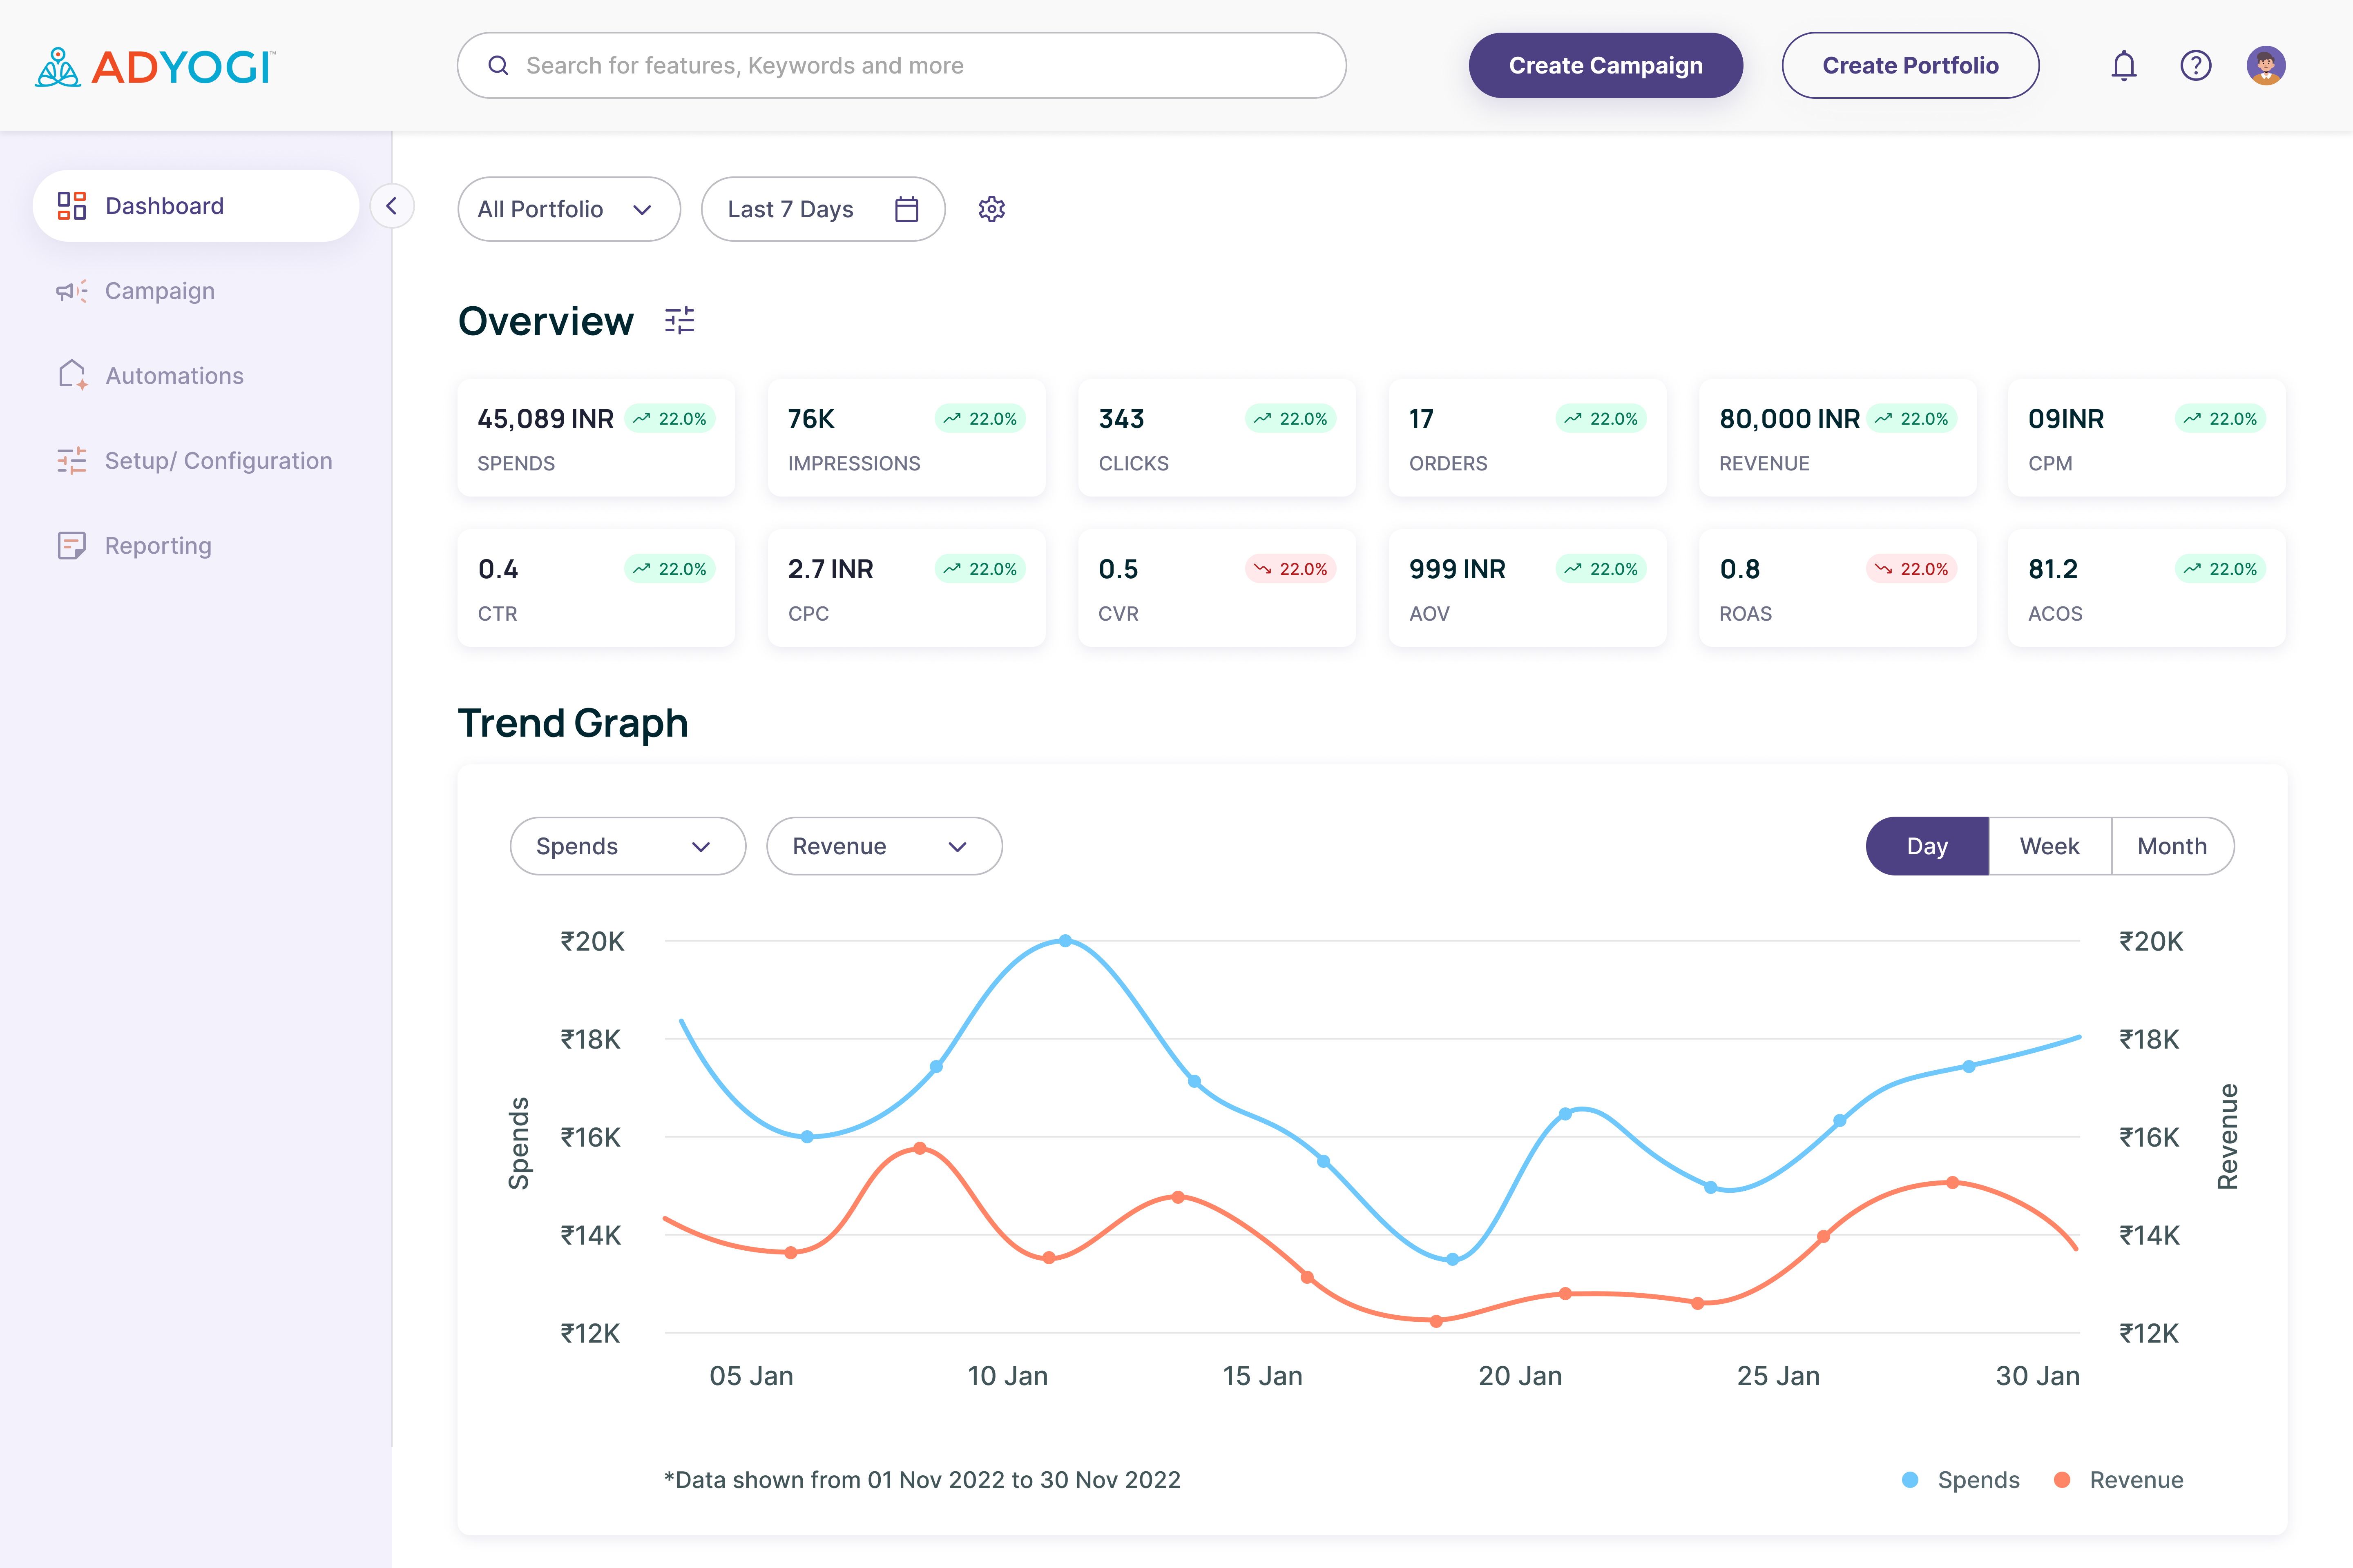Click the AOV card trend badge

[x=1601, y=569]
